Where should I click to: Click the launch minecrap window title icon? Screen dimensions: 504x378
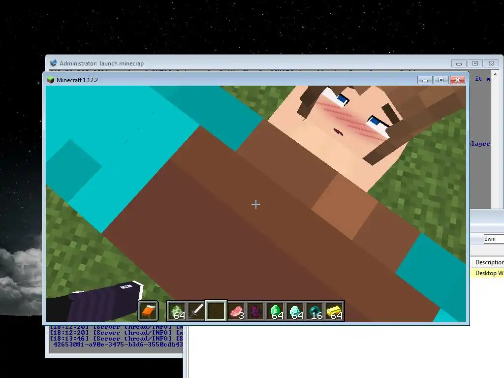tap(53, 63)
